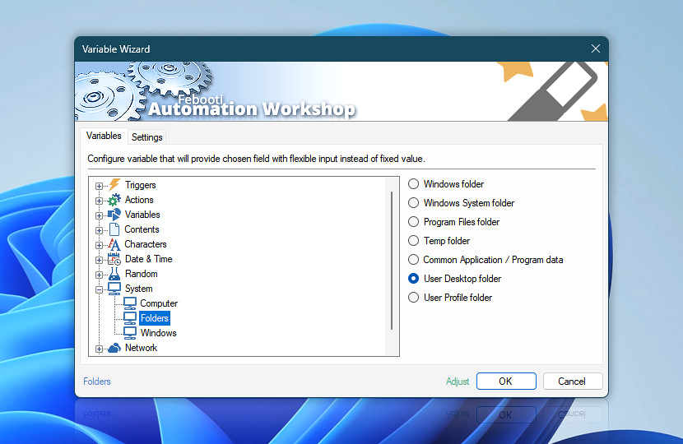Select the Network tree label
The width and height of the screenshot is (683, 444).
[142, 348]
